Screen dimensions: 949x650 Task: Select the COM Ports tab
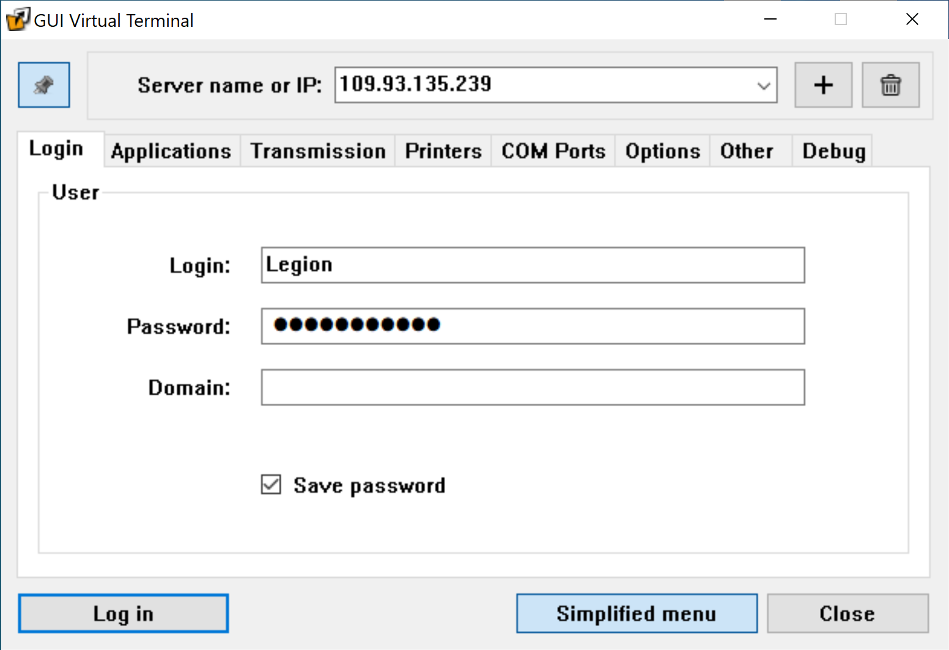click(553, 151)
